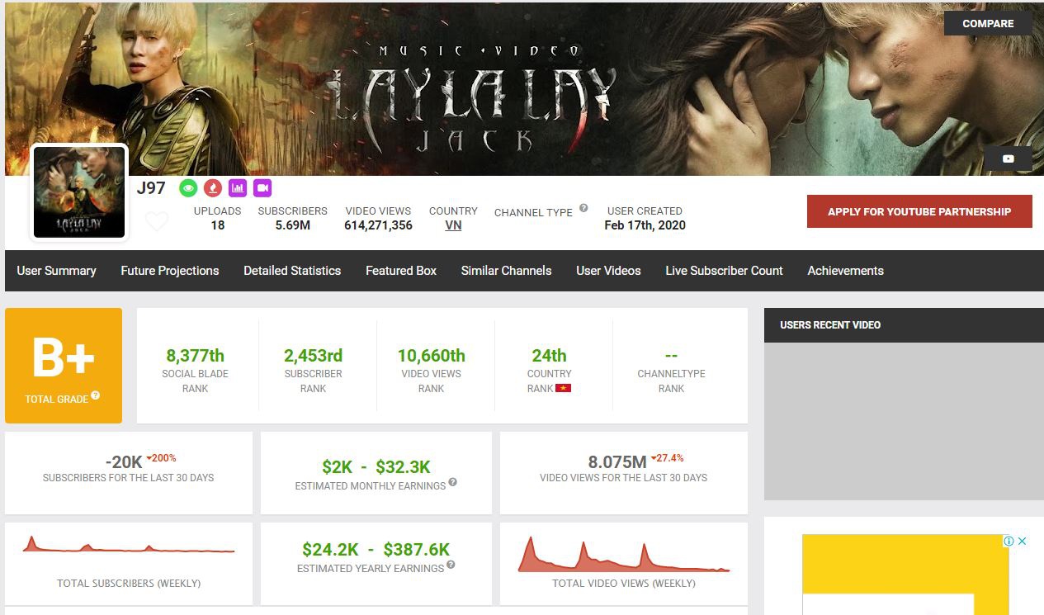This screenshot has height=615, width=1044.
Task: Click the -20K subscribers value
Action: [x=124, y=462]
